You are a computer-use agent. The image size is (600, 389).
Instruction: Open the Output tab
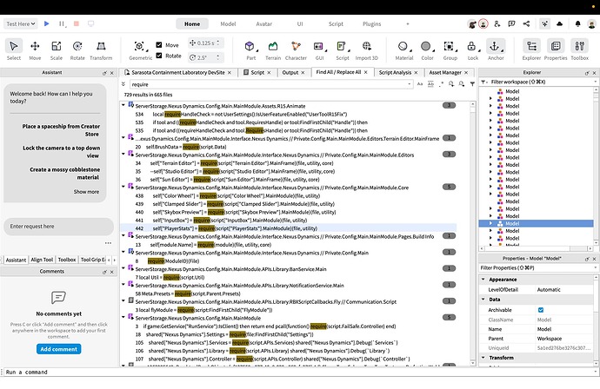click(290, 72)
